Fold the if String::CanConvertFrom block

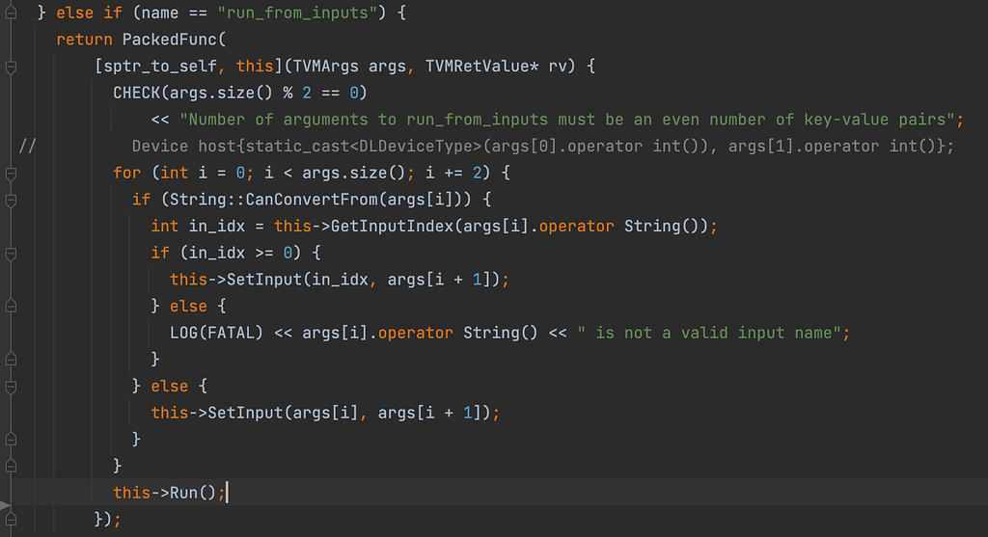coord(11,201)
